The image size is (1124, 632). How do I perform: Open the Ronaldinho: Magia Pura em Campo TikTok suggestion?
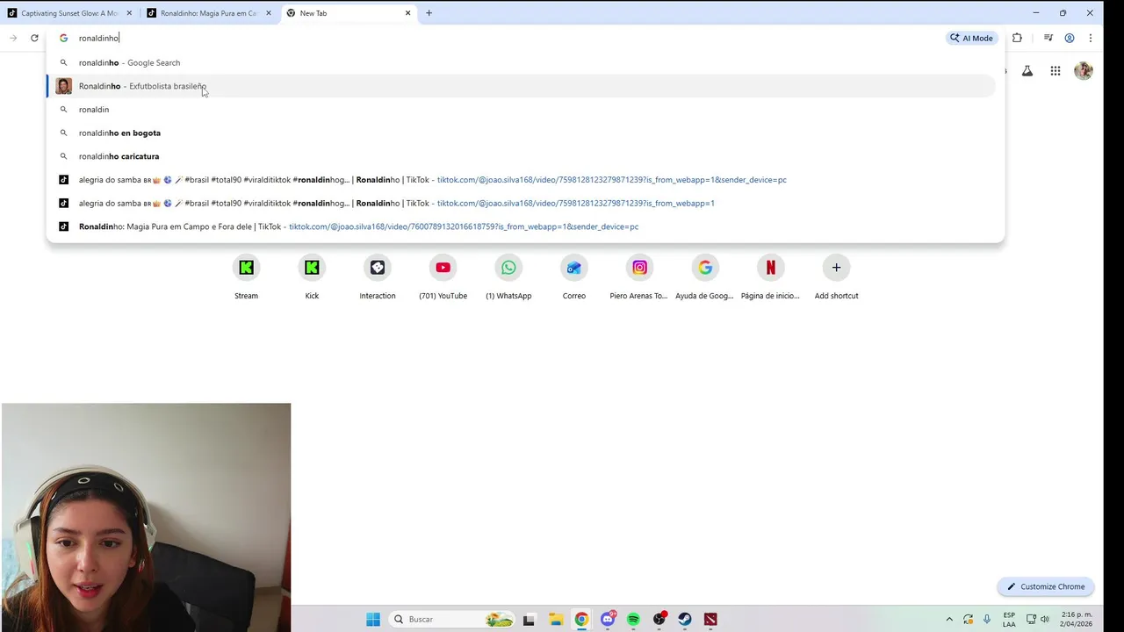pos(521,226)
